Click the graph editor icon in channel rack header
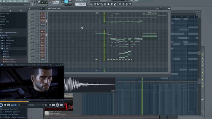The height and width of the screenshot is (119, 212). [x=169, y=8]
